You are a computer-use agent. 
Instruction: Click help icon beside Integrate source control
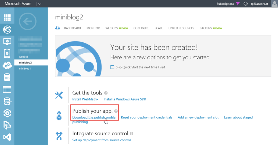(x=132, y=134)
